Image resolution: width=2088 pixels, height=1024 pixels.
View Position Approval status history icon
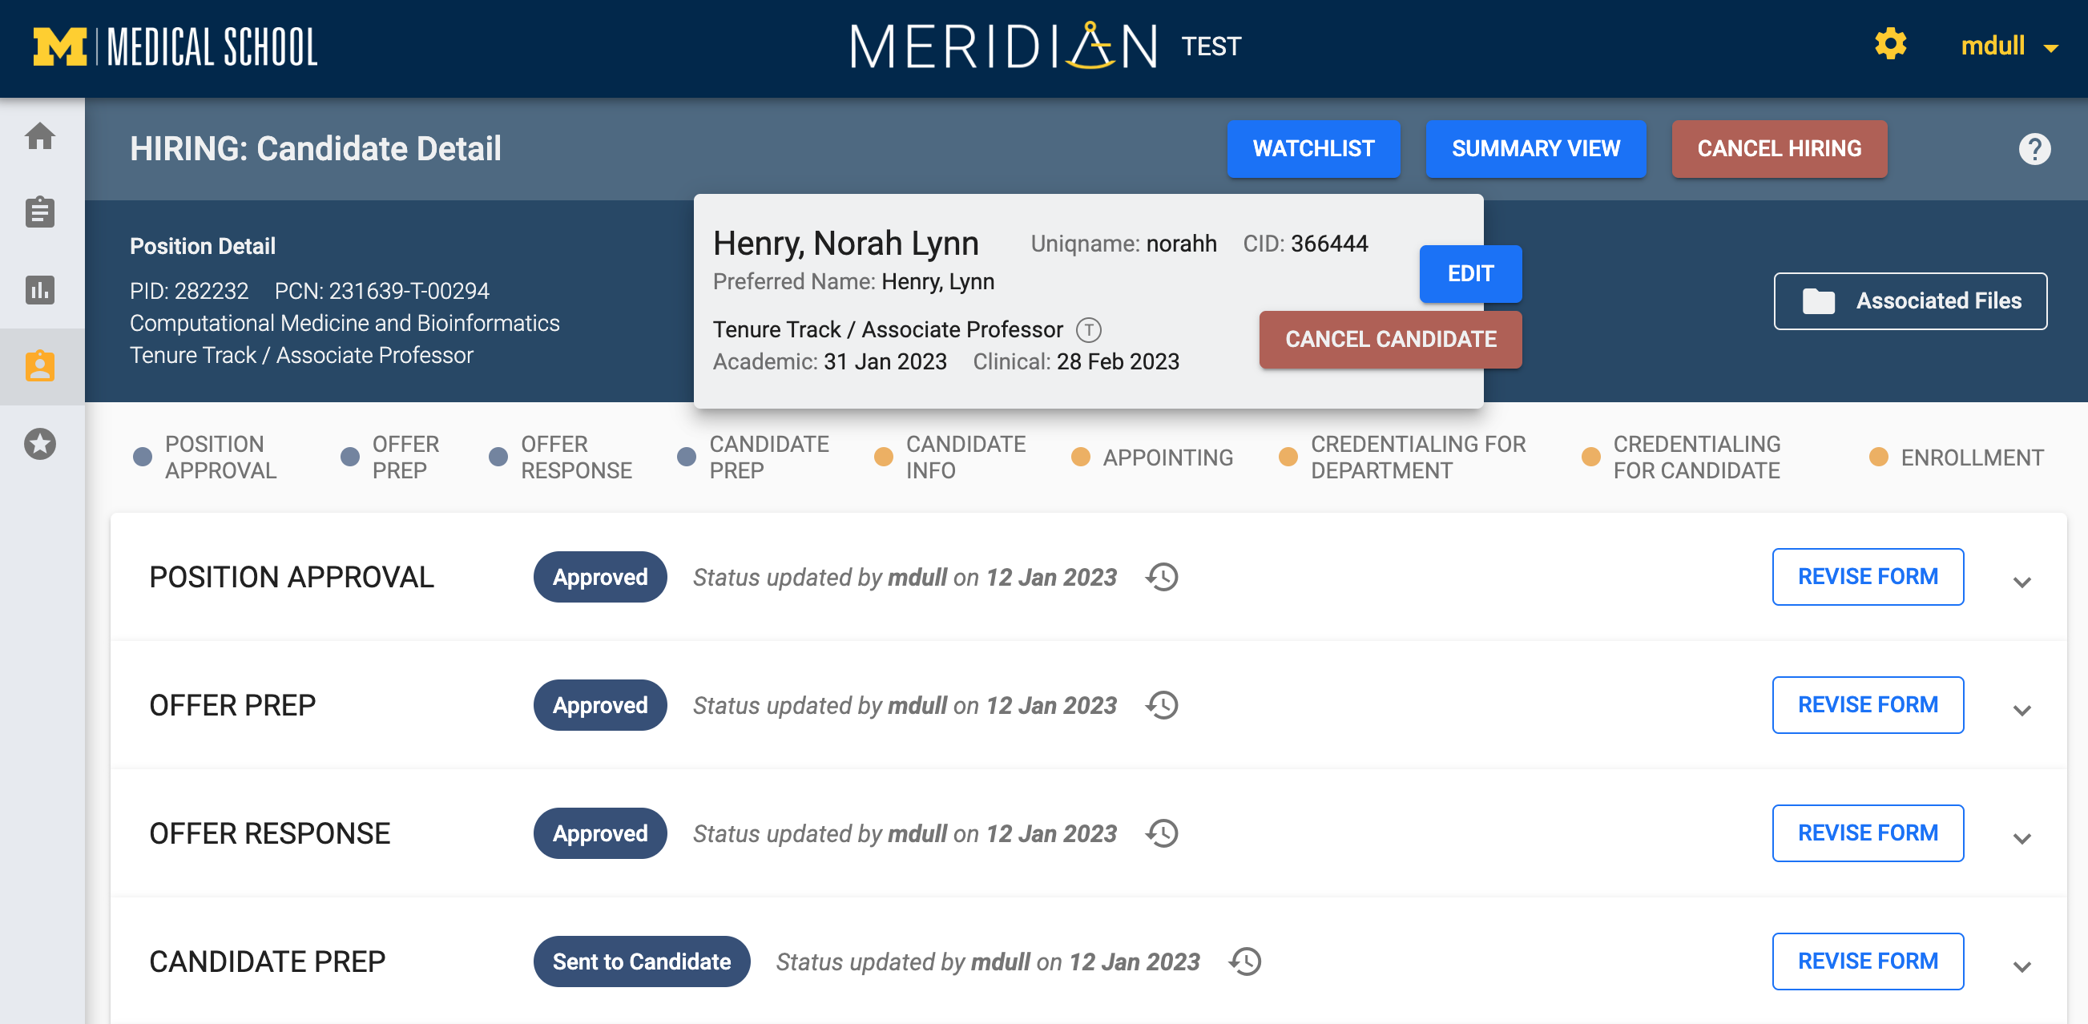1163,577
